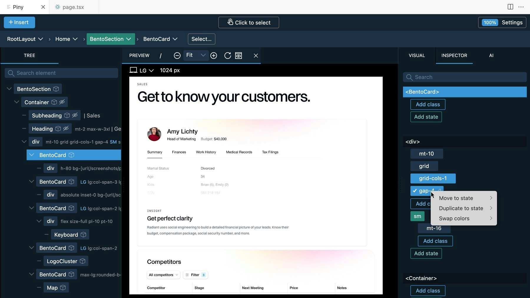The height and width of the screenshot is (298, 530).
Task: Close the preview panel with X icon
Action: pos(256,55)
